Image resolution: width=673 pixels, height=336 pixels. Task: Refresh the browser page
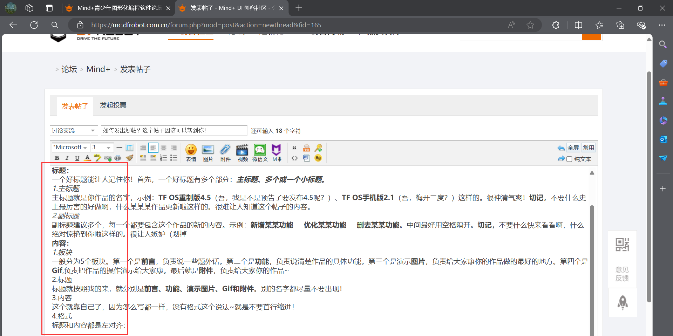click(x=34, y=25)
